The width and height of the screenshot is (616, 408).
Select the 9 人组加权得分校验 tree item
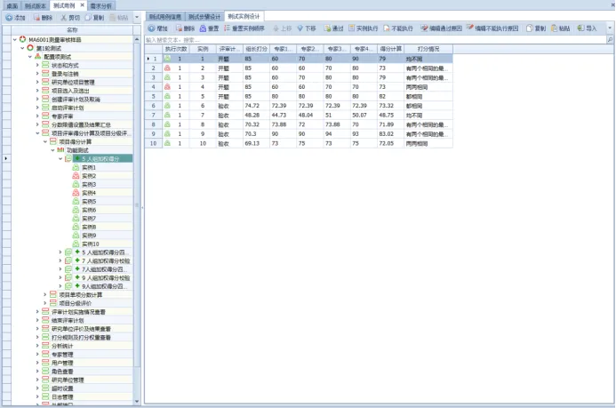(106, 277)
